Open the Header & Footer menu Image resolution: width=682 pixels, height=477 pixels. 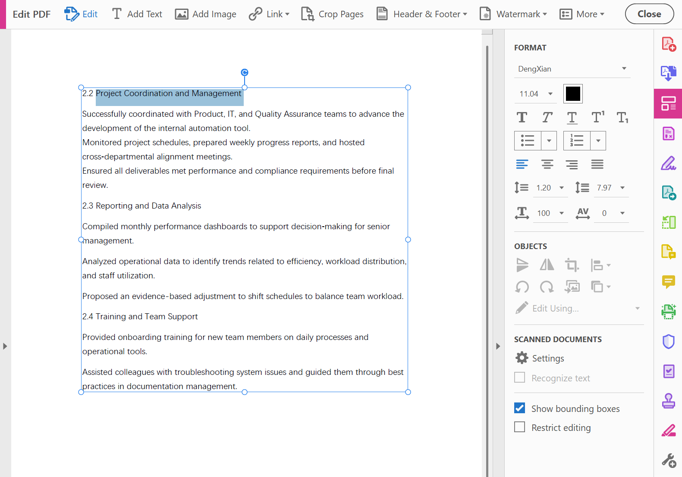point(421,14)
